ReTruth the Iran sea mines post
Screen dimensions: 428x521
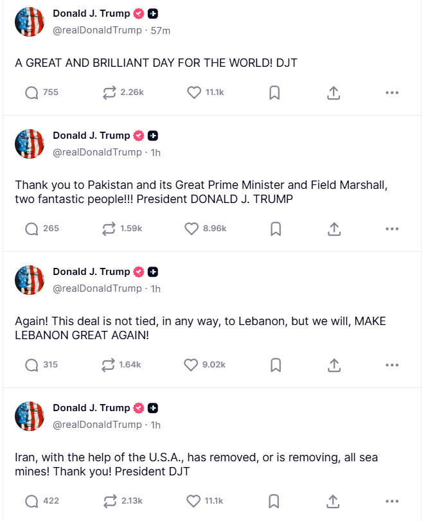coord(109,501)
